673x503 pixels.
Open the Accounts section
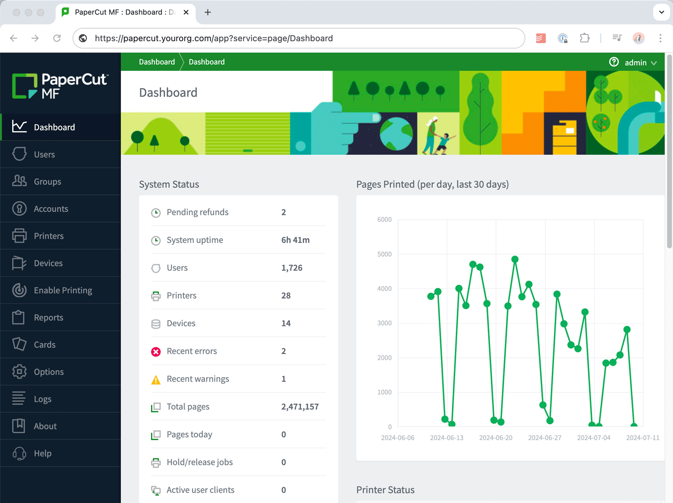[61, 209]
